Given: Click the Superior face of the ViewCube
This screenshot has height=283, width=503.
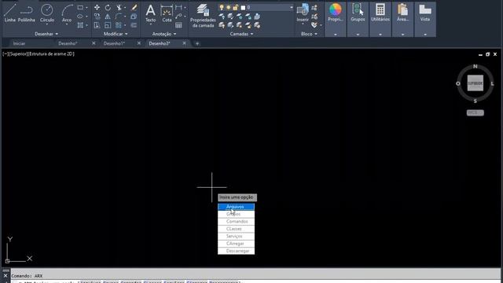Looking at the screenshot, I should point(475,83).
